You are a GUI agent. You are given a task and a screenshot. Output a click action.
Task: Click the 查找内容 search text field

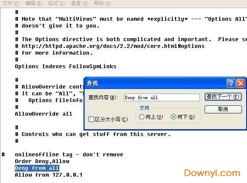pos(161,97)
